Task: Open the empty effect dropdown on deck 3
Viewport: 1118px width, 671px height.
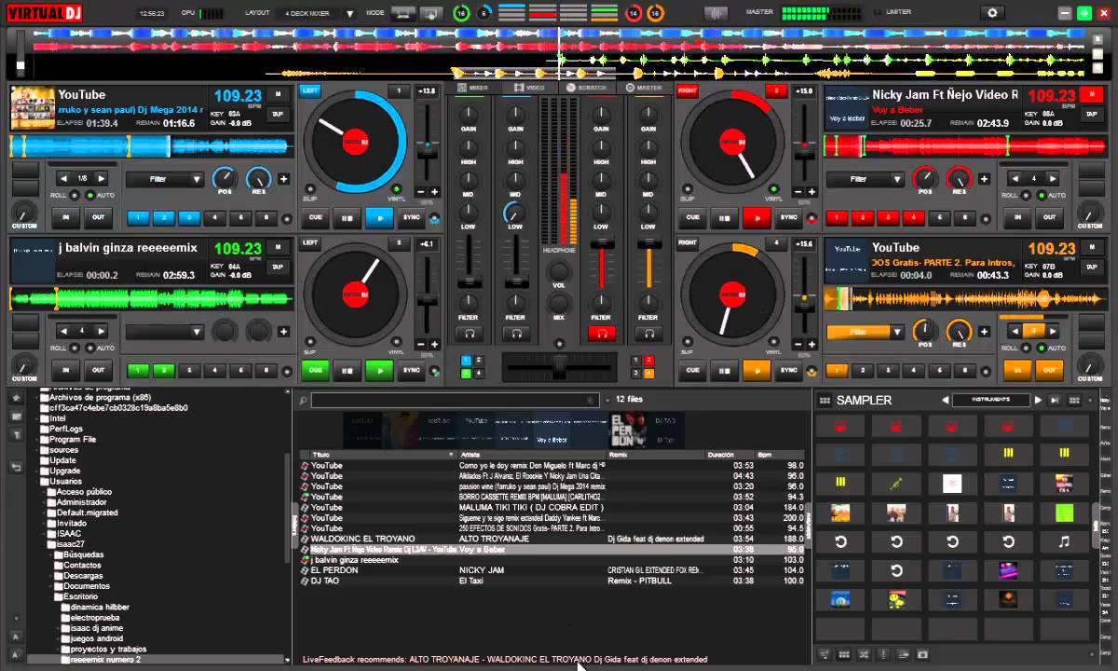Action: point(165,332)
